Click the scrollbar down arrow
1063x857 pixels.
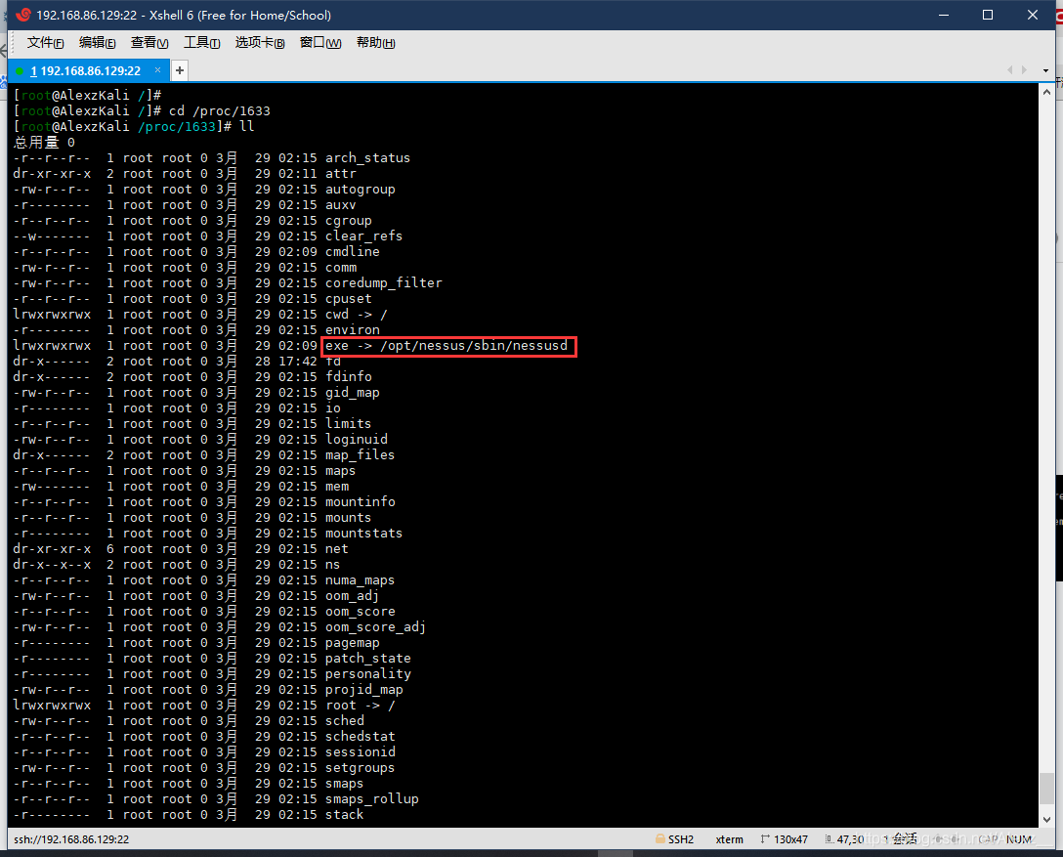1046,819
